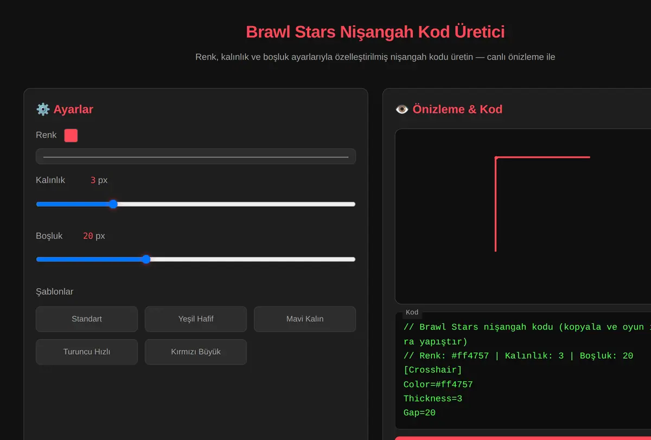This screenshot has width=651, height=440.
Task: Click the Boşluk gap slider handle
Action: (x=146, y=259)
